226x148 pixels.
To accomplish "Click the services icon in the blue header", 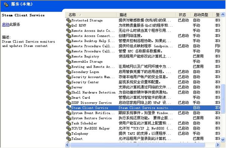I will tap(6, 5).
